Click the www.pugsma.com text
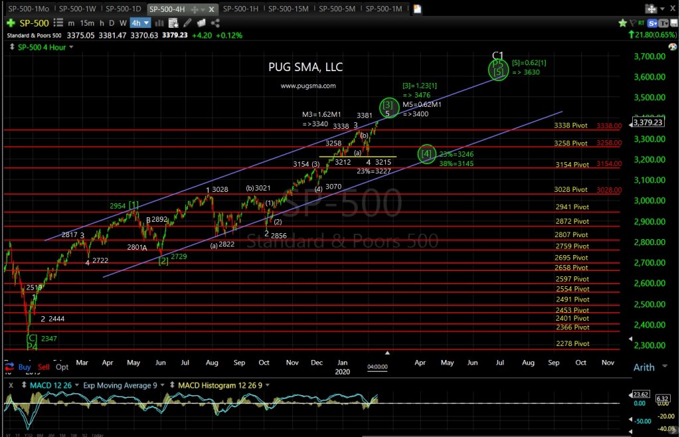Screen dimensions: 680x437 (308, 86)
